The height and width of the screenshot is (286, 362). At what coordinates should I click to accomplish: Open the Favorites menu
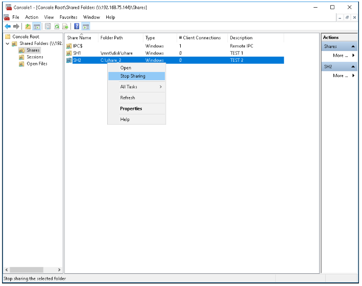[x=68, y=17]
